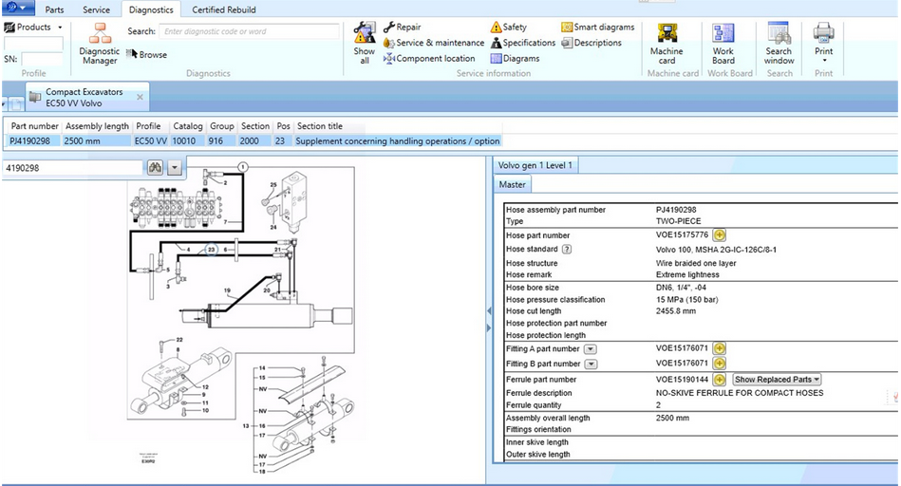Click the 10010 catalog cell

[187, 140]
